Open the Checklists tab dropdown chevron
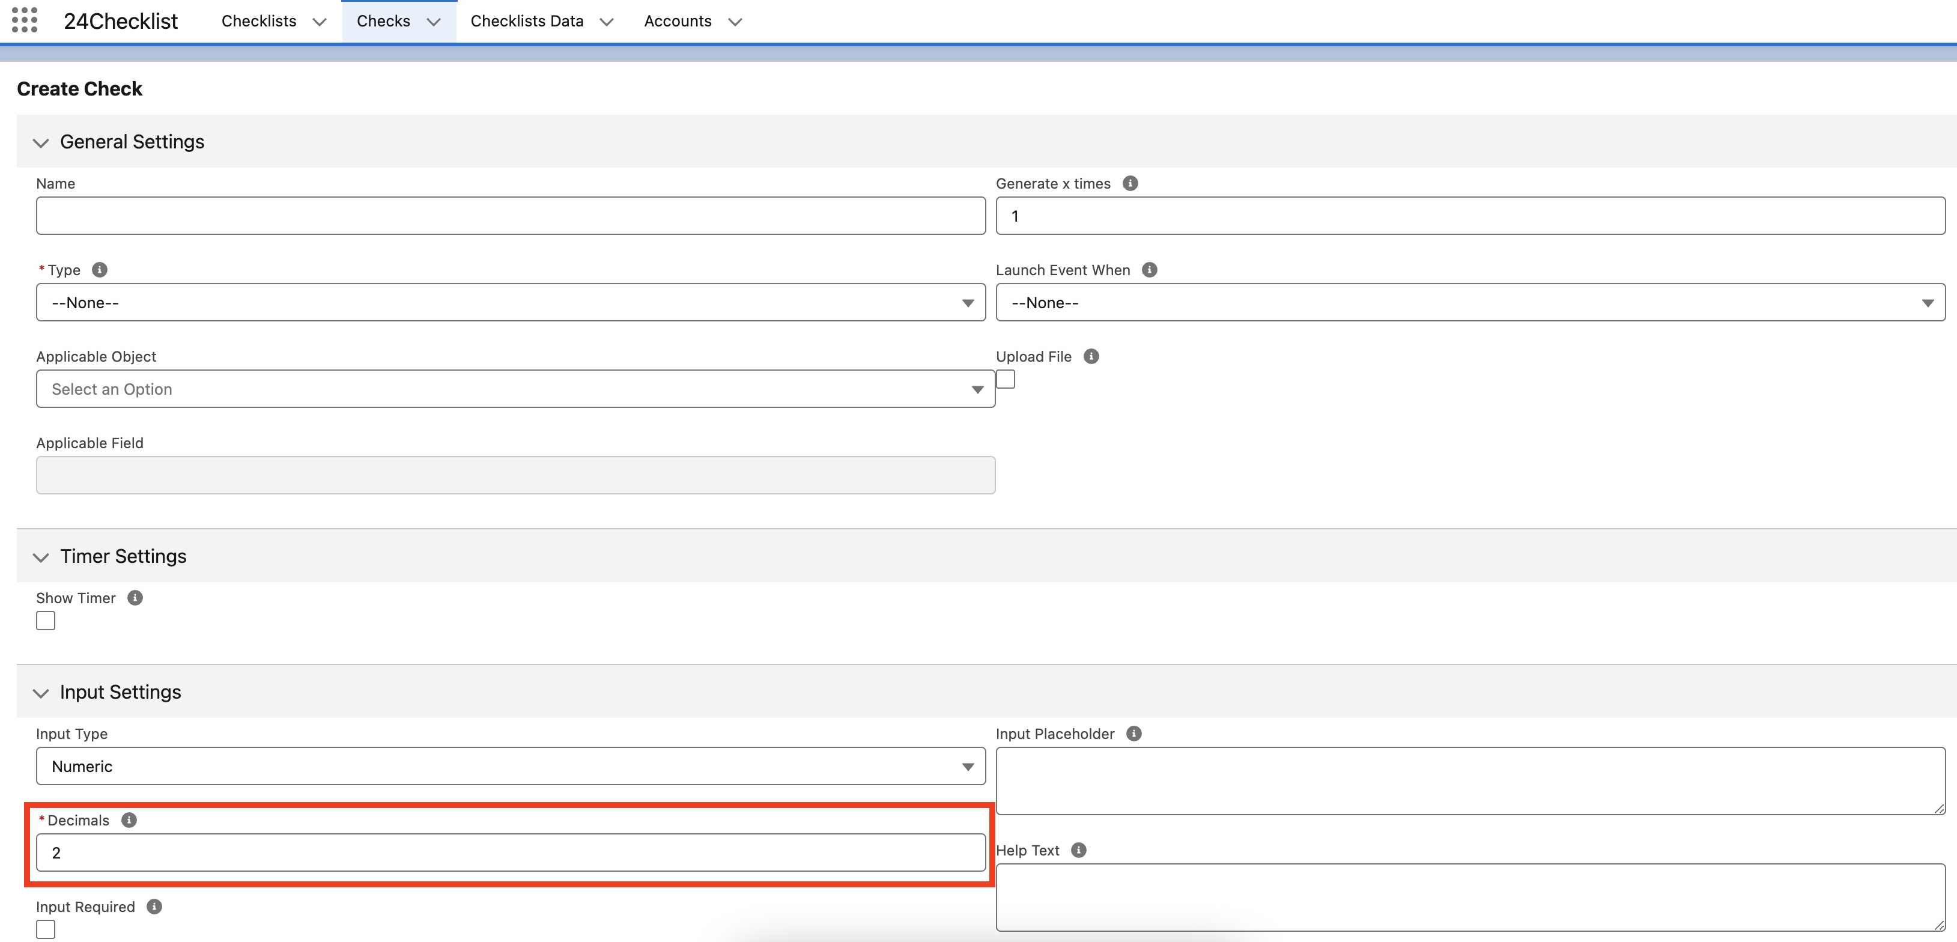Image resolution: width=1957 pixels, height=942 pixels. 320,22
